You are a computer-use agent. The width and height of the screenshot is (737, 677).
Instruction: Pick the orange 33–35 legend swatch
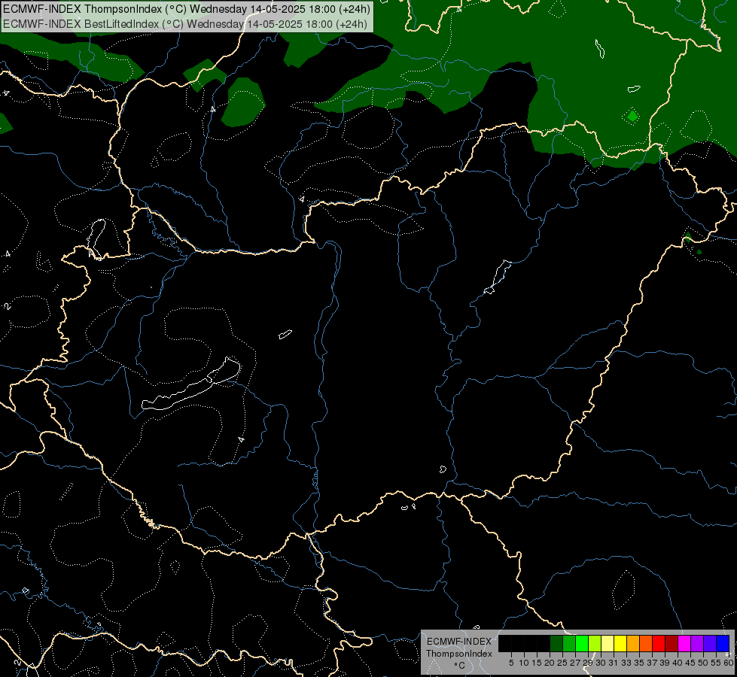pyautogui.click(x=633, y=643)
